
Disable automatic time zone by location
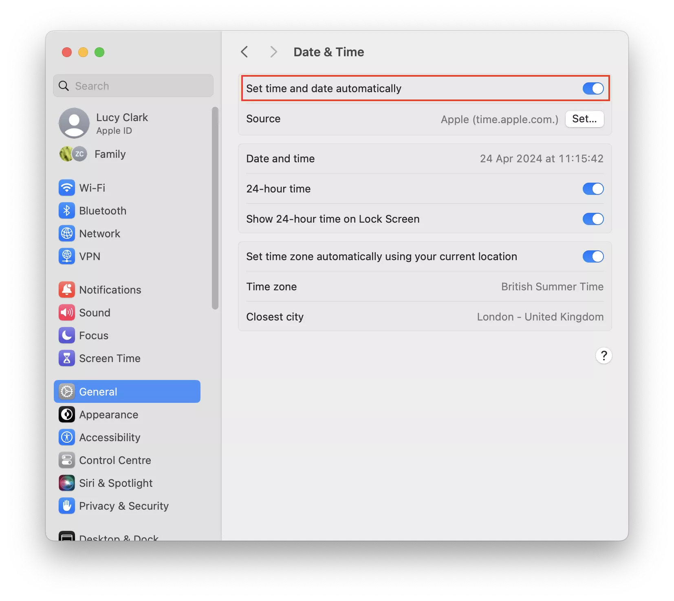click(593, 256)
